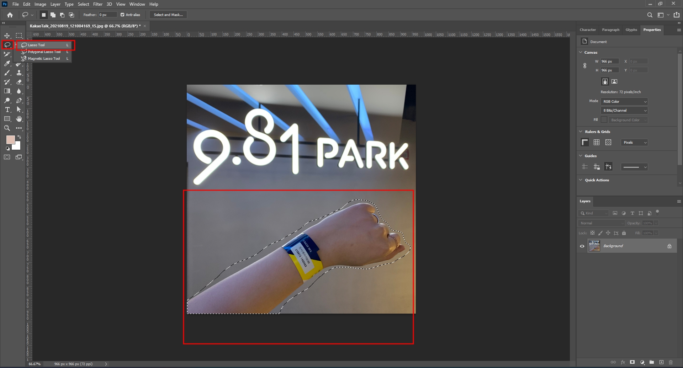Open the Select menu

83,4
